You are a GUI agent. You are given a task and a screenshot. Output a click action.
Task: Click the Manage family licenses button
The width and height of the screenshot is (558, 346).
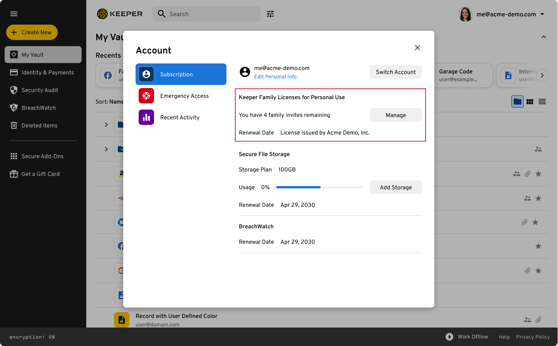point(395,115)
